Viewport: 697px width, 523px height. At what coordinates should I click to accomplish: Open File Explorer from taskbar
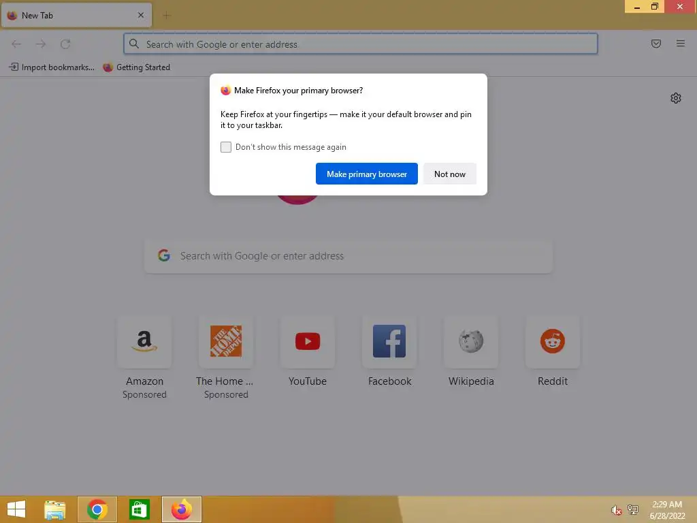coord(54,509)
